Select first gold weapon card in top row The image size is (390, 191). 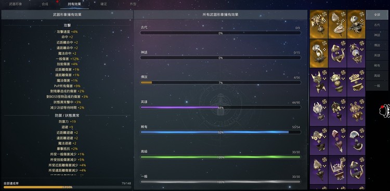(319, 24)
